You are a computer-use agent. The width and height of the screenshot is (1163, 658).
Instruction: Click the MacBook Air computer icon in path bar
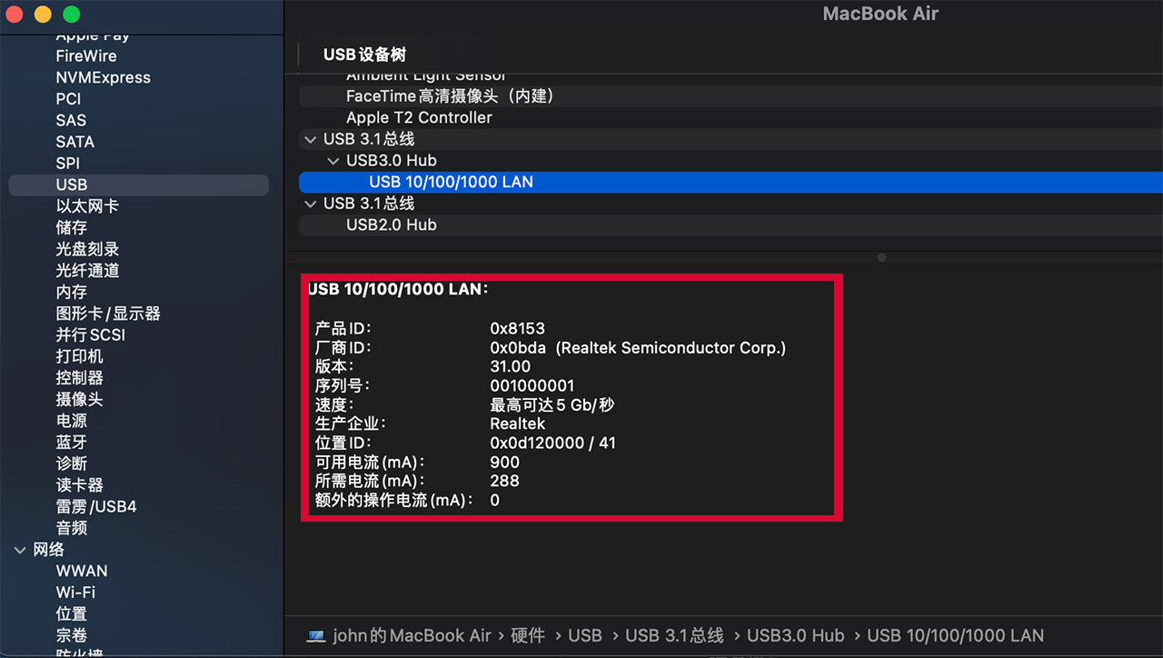click(316, 636)
